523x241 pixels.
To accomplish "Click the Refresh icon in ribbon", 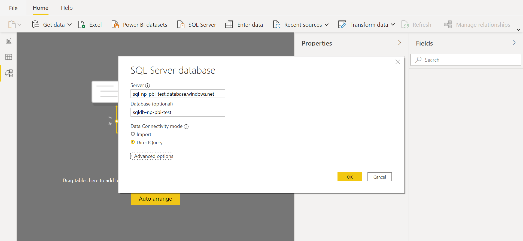I will pyautogui.click(x=405, y=25).
